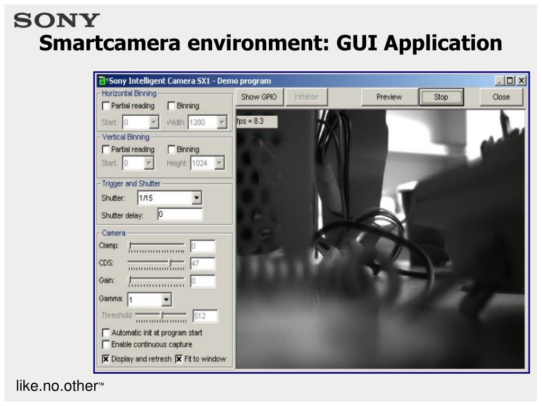Click the Close button in toolbar
This screenshot has height=406, width=542.
(x=501, y=97)
